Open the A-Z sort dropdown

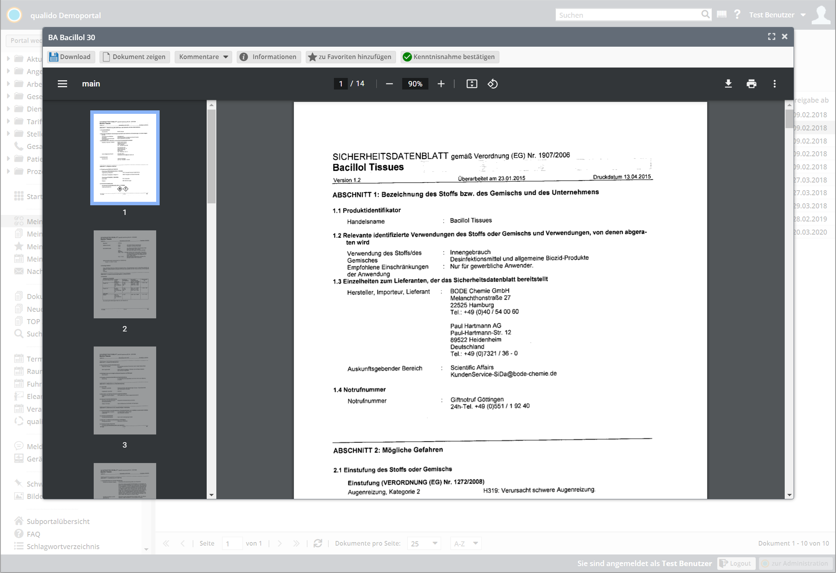466,543
